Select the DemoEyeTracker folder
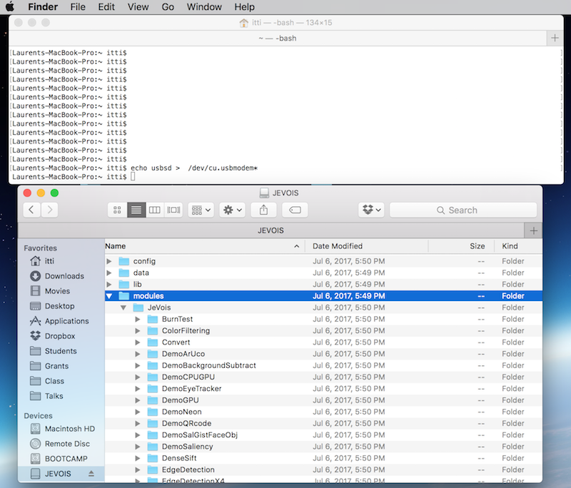Screen dimensions: 571x488 (x=323, y=389)
